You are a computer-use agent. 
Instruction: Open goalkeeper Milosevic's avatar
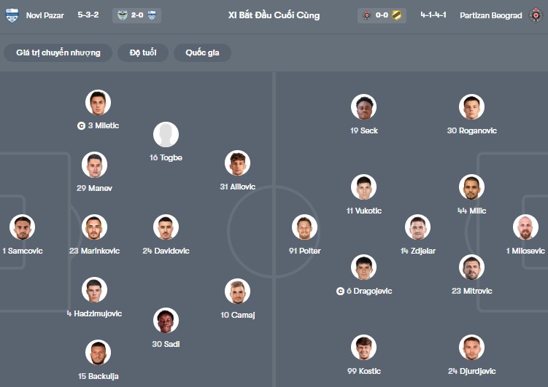(525, 227)
